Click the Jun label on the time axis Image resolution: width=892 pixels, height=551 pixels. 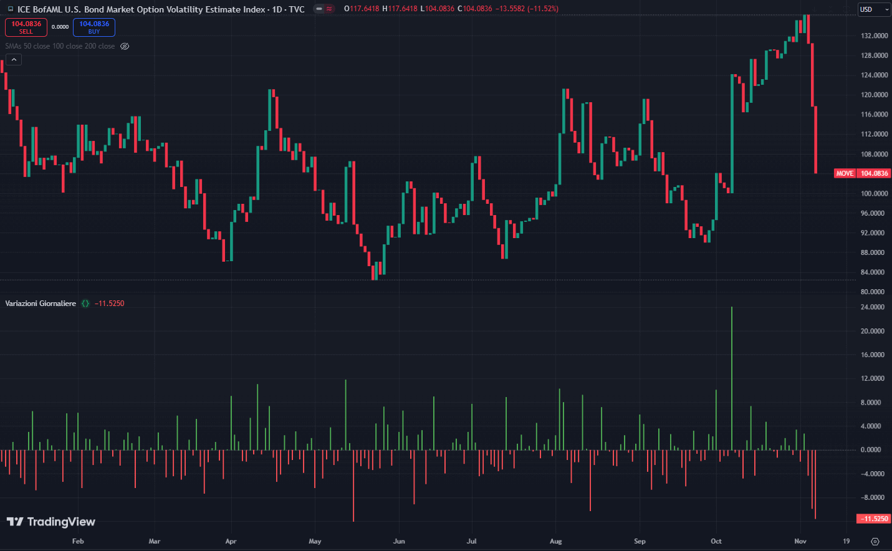click(399, 541)
